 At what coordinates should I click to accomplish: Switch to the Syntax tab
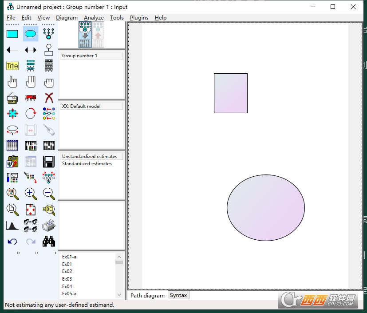click(x=178, y=295)
